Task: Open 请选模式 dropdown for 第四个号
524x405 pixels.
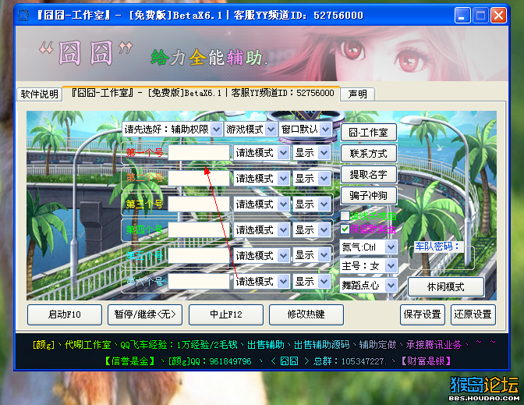Action: (x=261, y=229)
